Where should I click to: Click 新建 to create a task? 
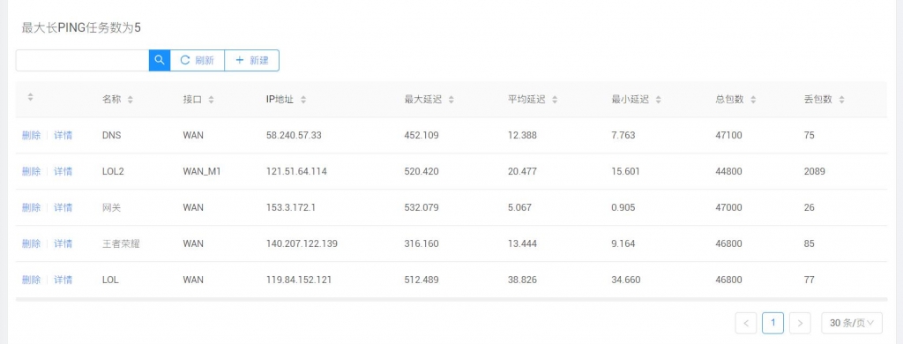tap(251, 61)
